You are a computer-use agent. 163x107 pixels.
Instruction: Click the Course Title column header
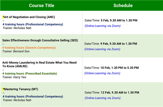pos(41,6)
